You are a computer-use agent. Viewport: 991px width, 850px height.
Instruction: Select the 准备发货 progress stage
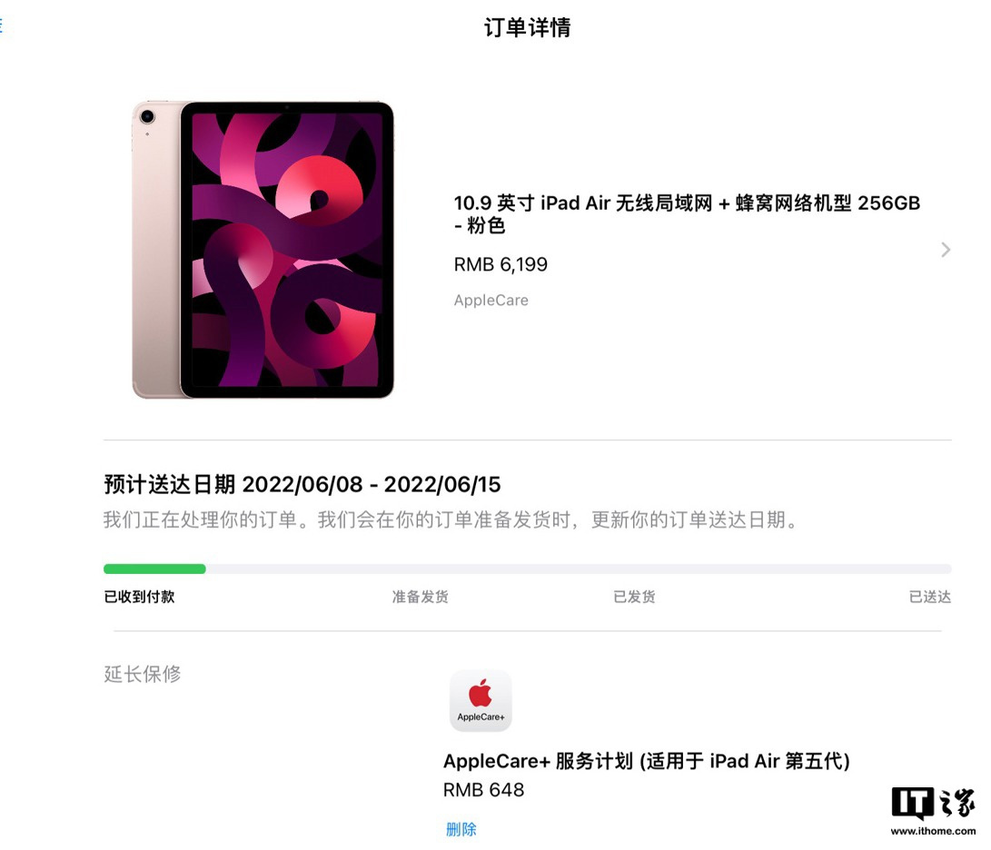point(421,597)
